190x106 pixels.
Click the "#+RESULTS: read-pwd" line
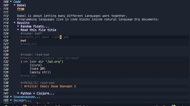coord(37,83)
